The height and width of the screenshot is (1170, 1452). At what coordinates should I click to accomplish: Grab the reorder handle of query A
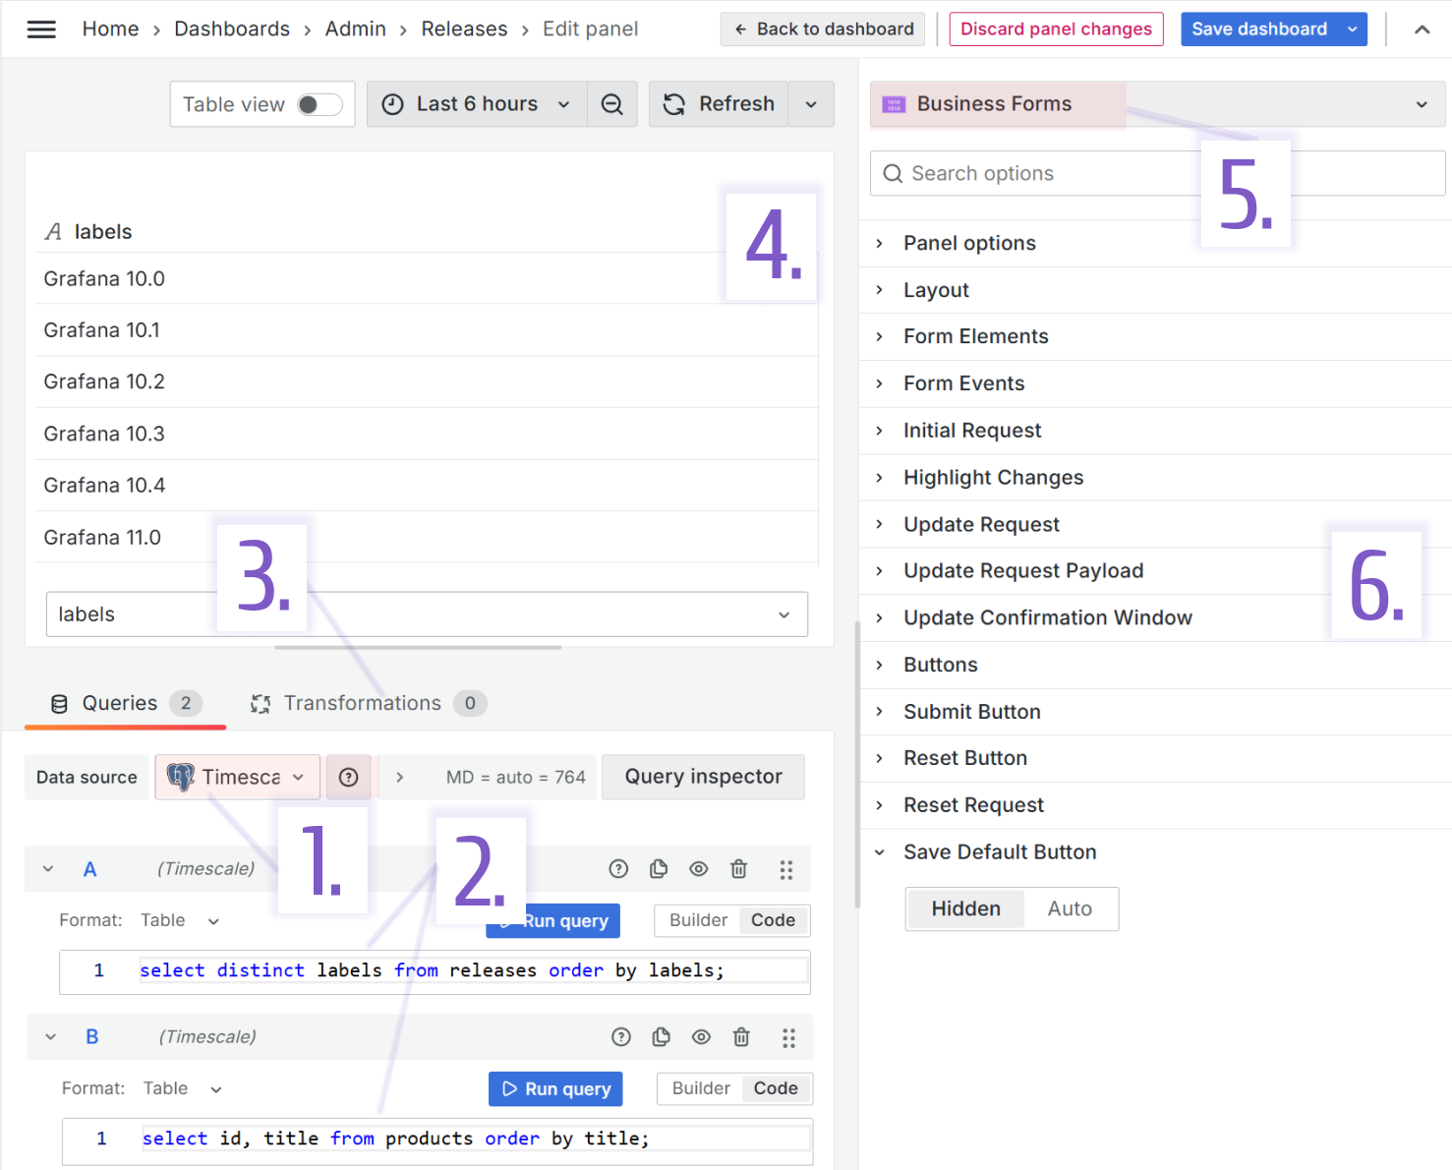click(x=785, y=869)
